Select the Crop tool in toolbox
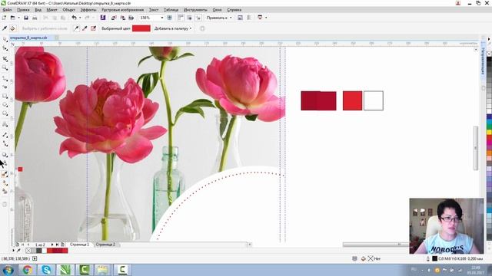The image size is (492, 276). (x=5, y=59)
